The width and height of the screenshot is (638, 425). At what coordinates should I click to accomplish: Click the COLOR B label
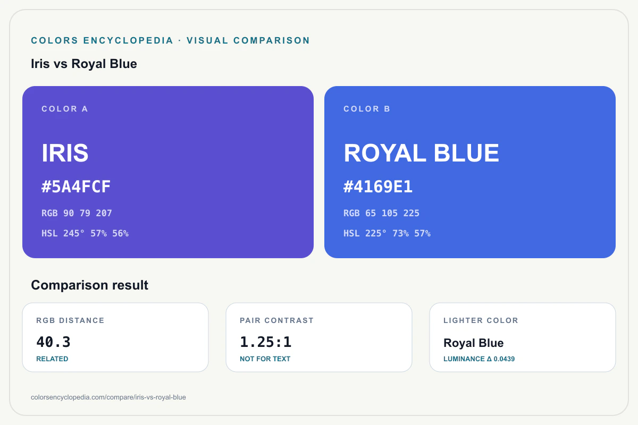pyautogui.click(x=367, y=109)
